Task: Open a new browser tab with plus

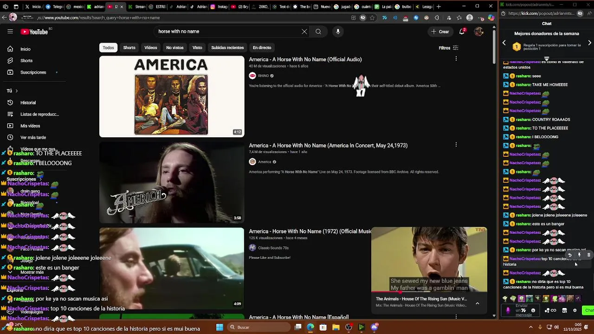Action: coord(439,6)
